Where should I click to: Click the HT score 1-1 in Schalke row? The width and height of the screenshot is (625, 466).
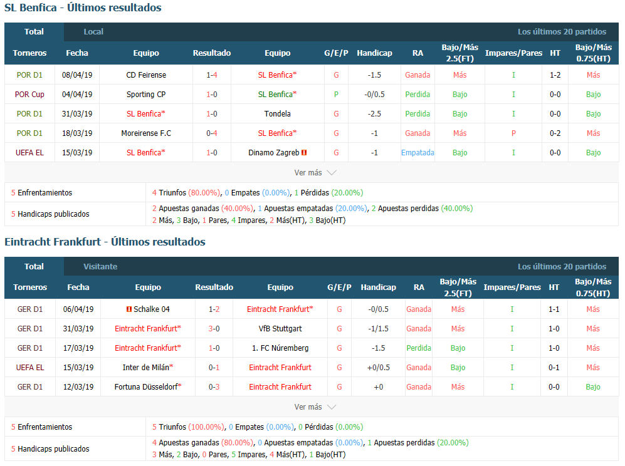(554, 309)
